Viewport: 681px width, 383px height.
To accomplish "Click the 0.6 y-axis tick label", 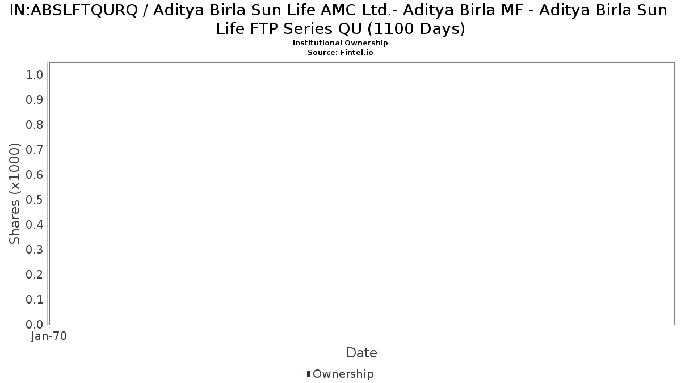I will [x=35, y=175].
